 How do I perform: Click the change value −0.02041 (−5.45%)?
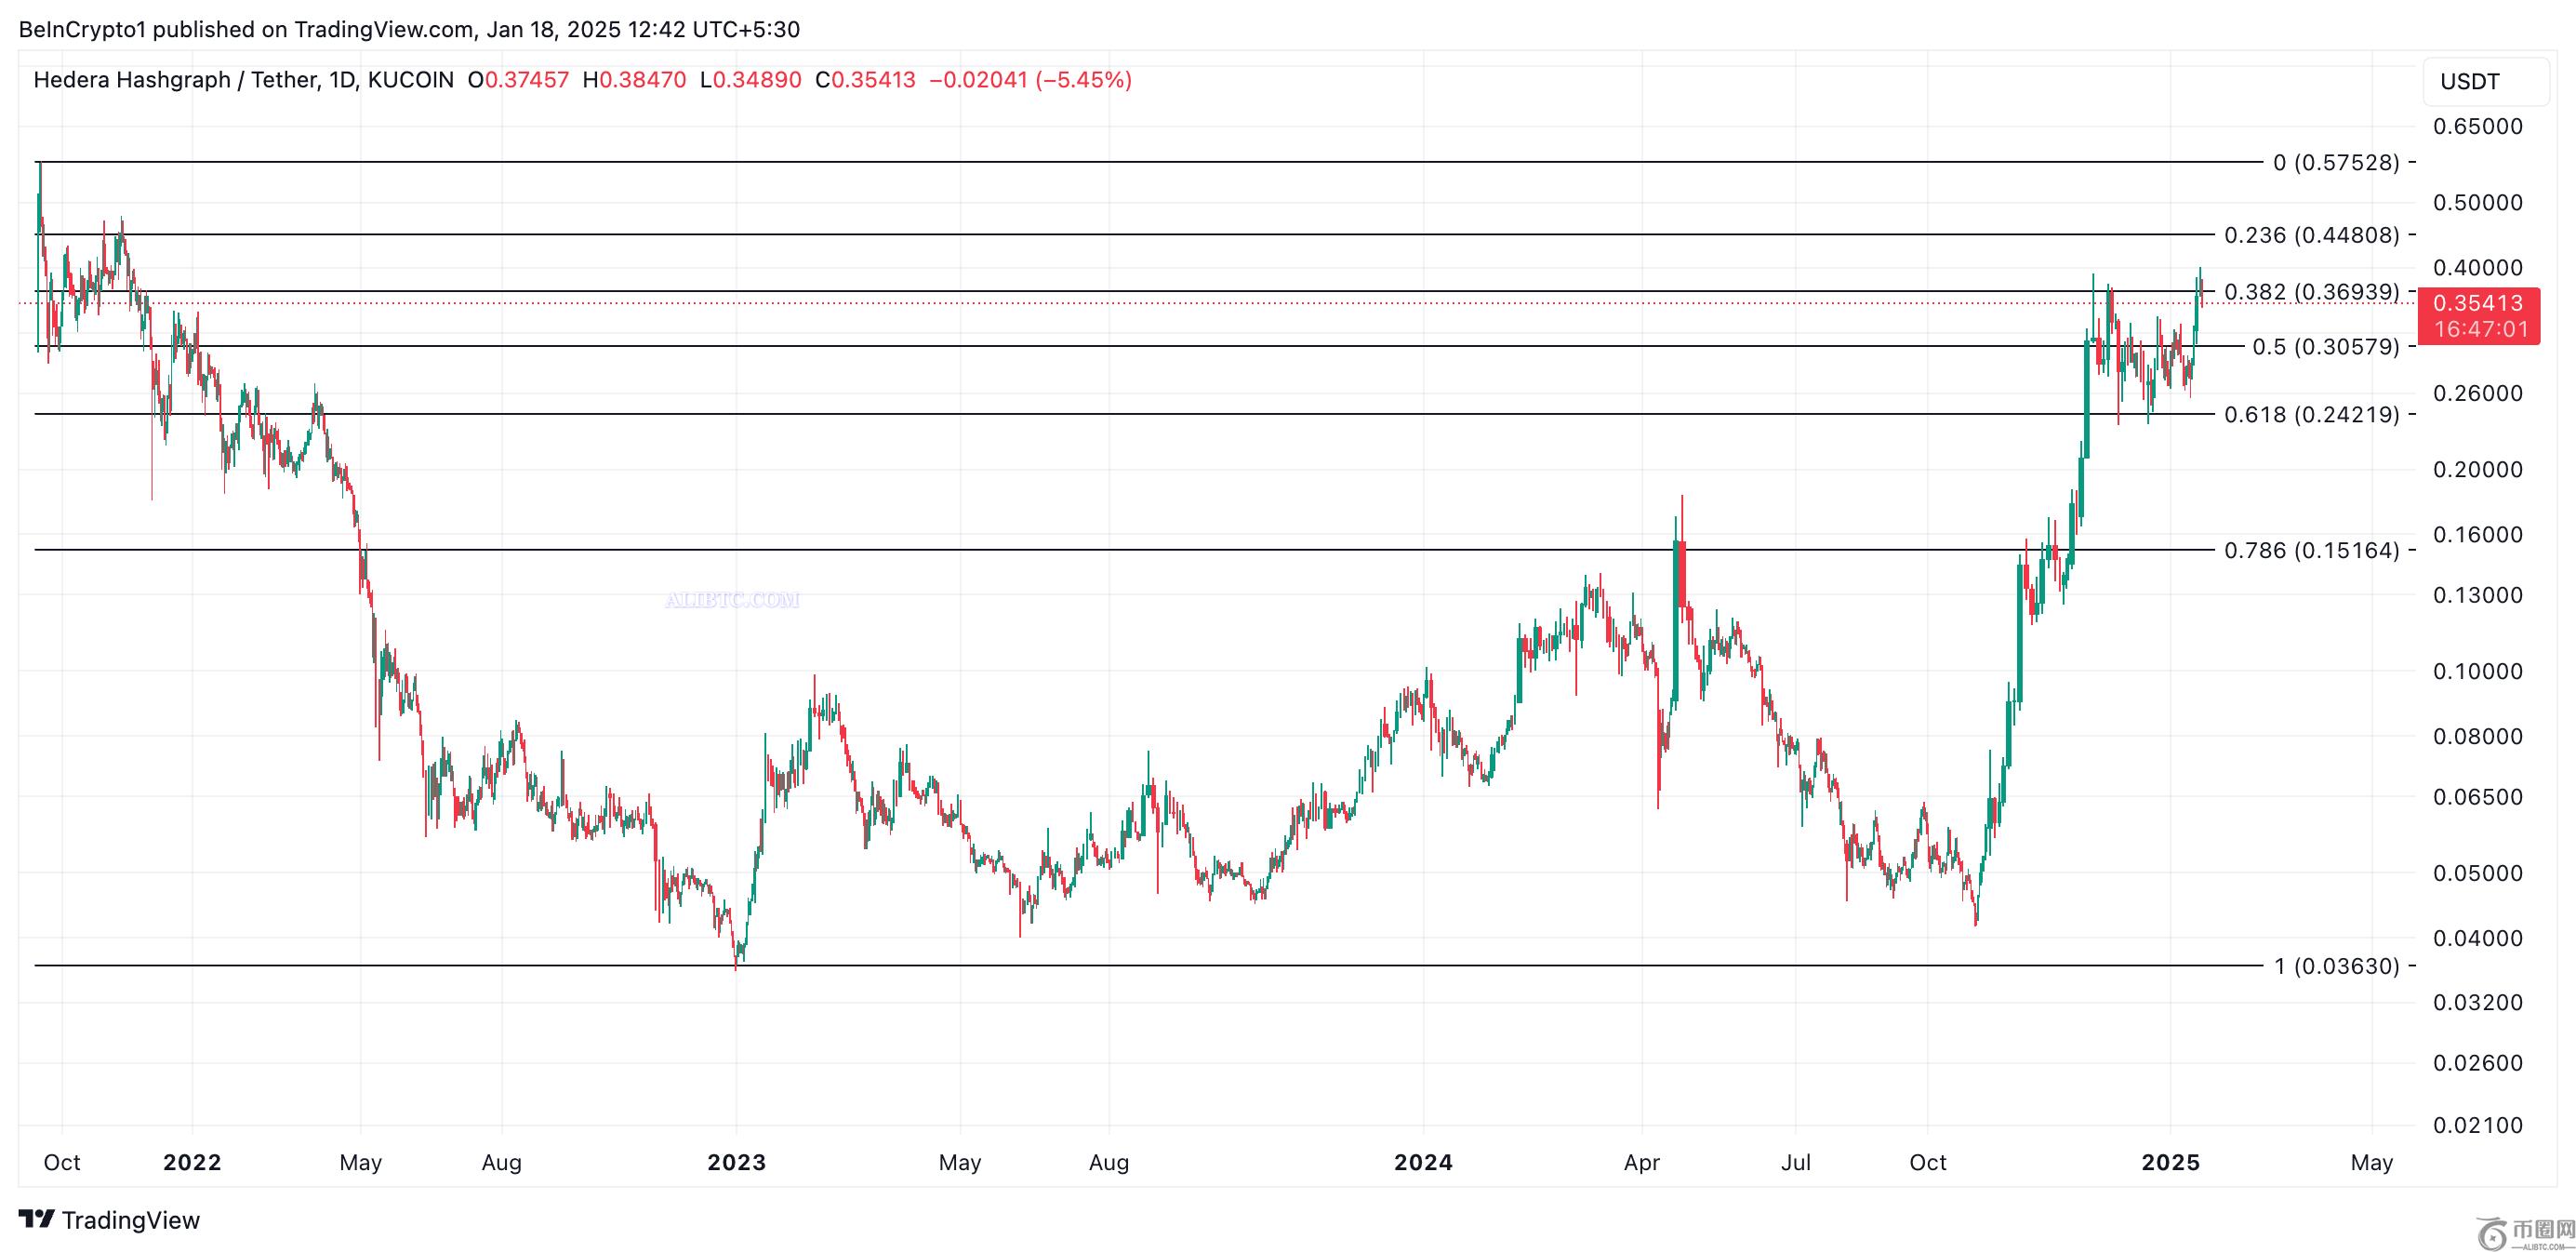pos(1030,80)
